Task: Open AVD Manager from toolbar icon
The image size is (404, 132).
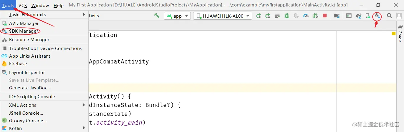Action: pyautogui.click(x=368, y=16)
